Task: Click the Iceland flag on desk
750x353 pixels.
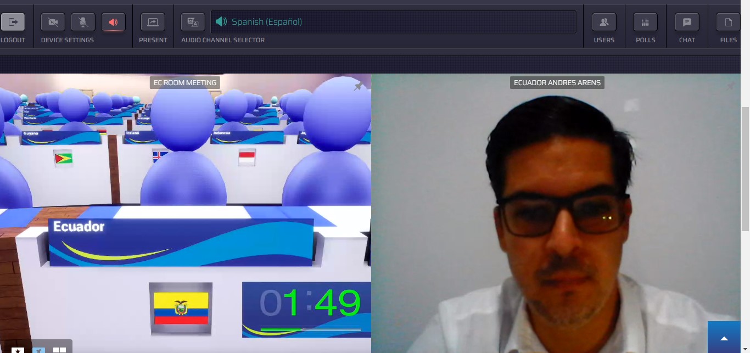Action: [x=160, y=157]
